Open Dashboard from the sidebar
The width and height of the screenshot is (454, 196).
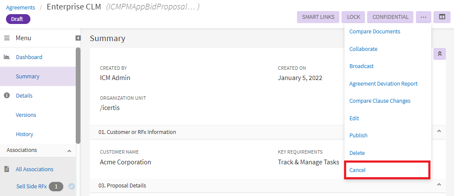point(29,57)
